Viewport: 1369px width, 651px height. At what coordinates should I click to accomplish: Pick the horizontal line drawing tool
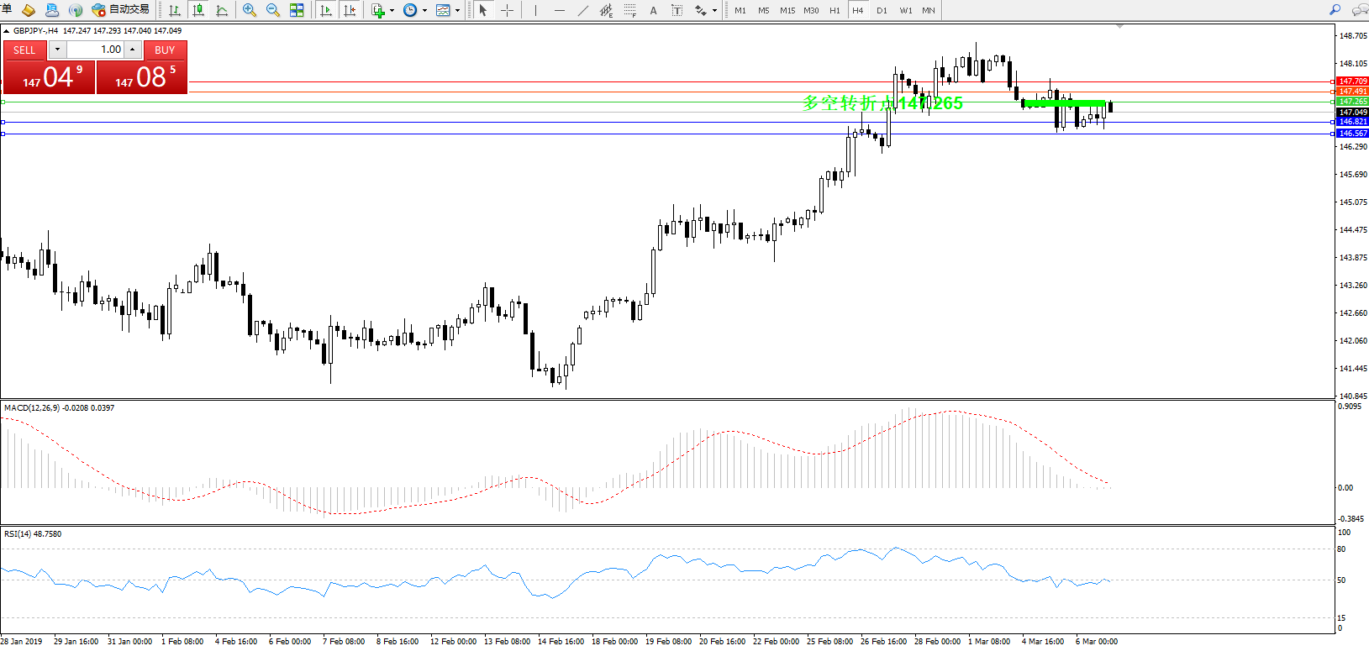[x=559, y=10]
